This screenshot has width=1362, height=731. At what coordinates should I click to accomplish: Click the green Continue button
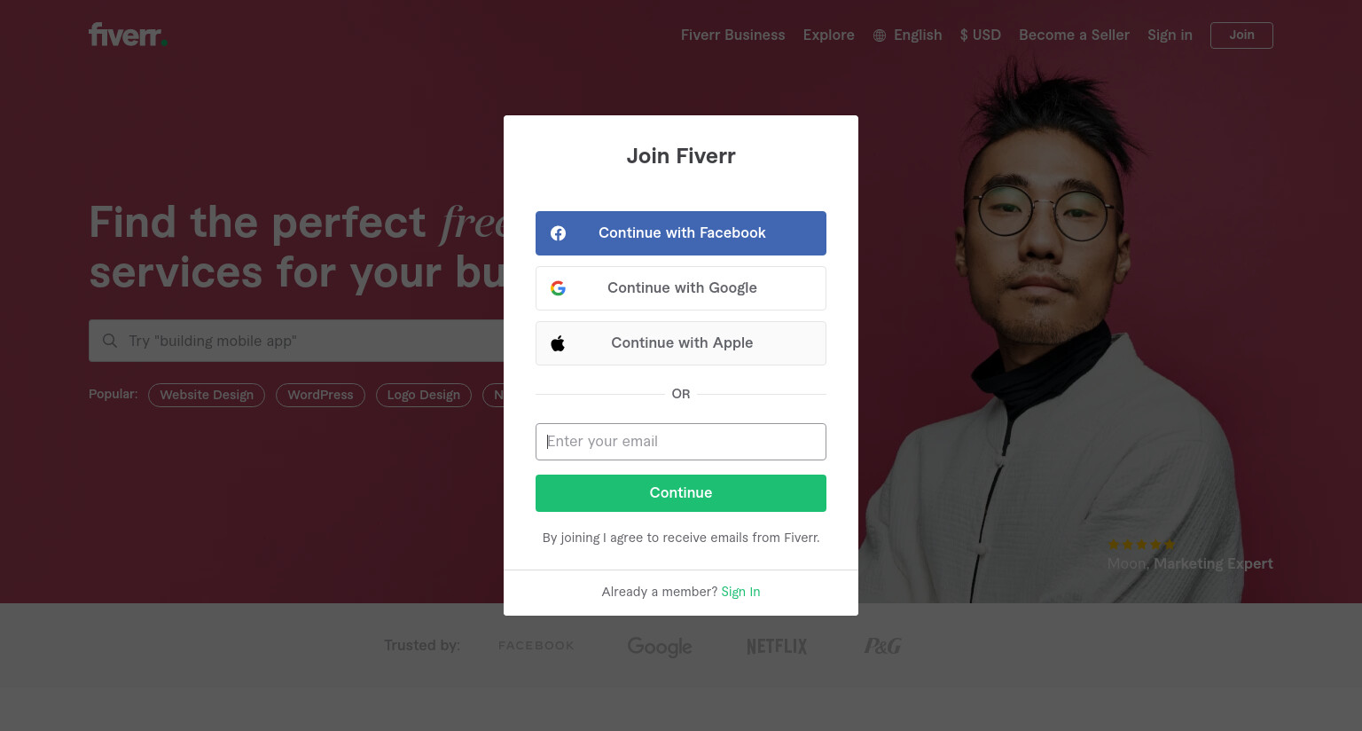tap(681, 493)
